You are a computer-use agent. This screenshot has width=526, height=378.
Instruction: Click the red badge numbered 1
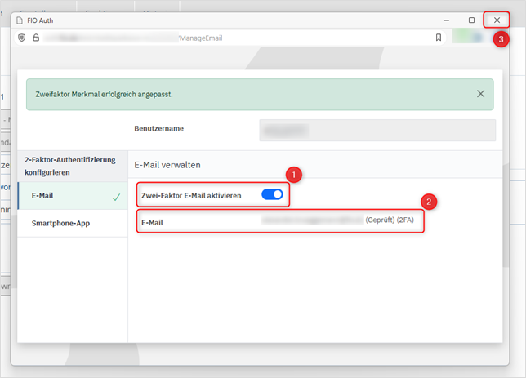click(294, 175)
